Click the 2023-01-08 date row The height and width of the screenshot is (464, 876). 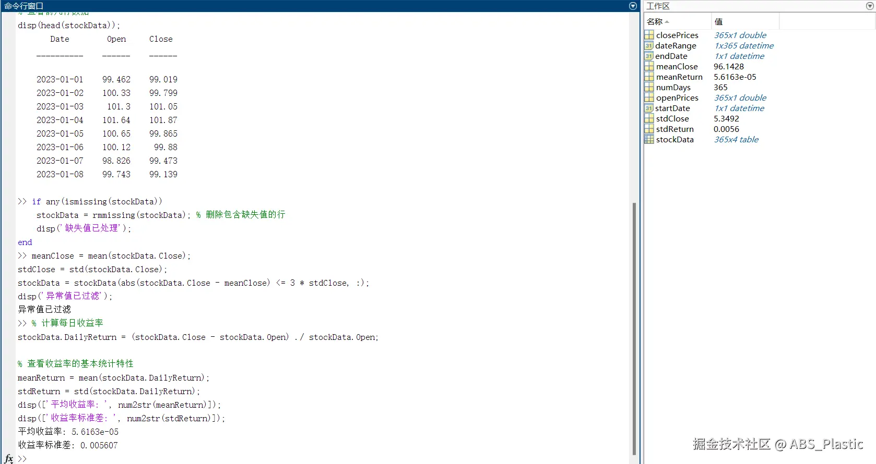pyautogui.click(x=107, y=175)
